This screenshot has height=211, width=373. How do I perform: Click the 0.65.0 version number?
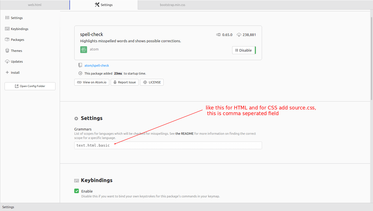[227, 35]
